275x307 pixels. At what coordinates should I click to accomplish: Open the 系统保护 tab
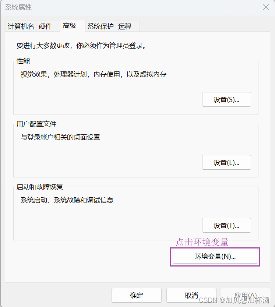[x=100, y=26]
